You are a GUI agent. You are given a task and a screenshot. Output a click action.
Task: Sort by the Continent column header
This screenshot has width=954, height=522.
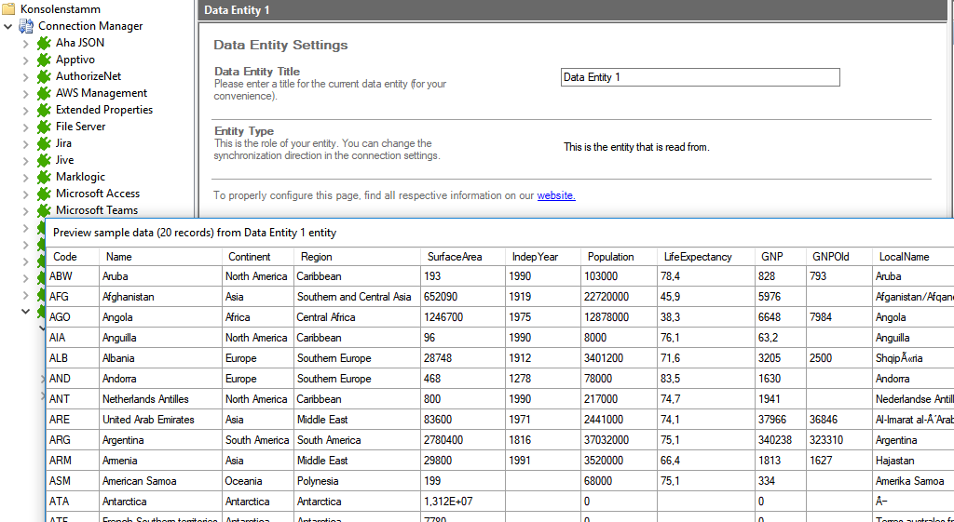tap(250, 257)
